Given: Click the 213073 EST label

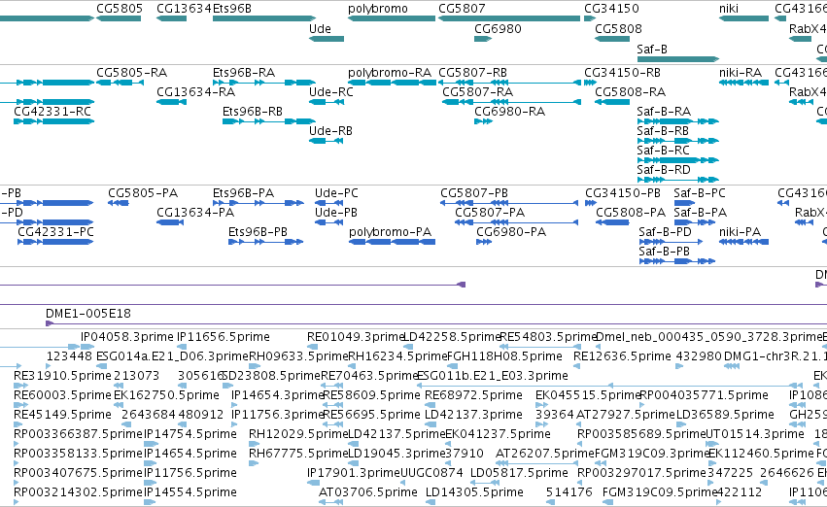Looking at the screenshot, I should point(137,376).
